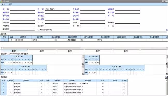Switch to the 套装4 tab
The width and height of the screenshot is (168, 96).
[98, 51]
